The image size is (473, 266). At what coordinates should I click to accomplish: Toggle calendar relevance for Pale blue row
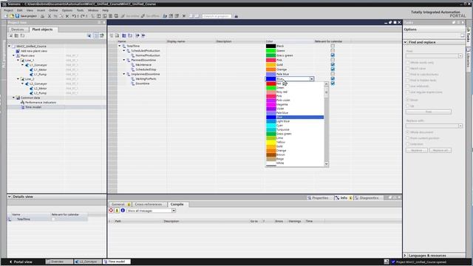[333, 74]
